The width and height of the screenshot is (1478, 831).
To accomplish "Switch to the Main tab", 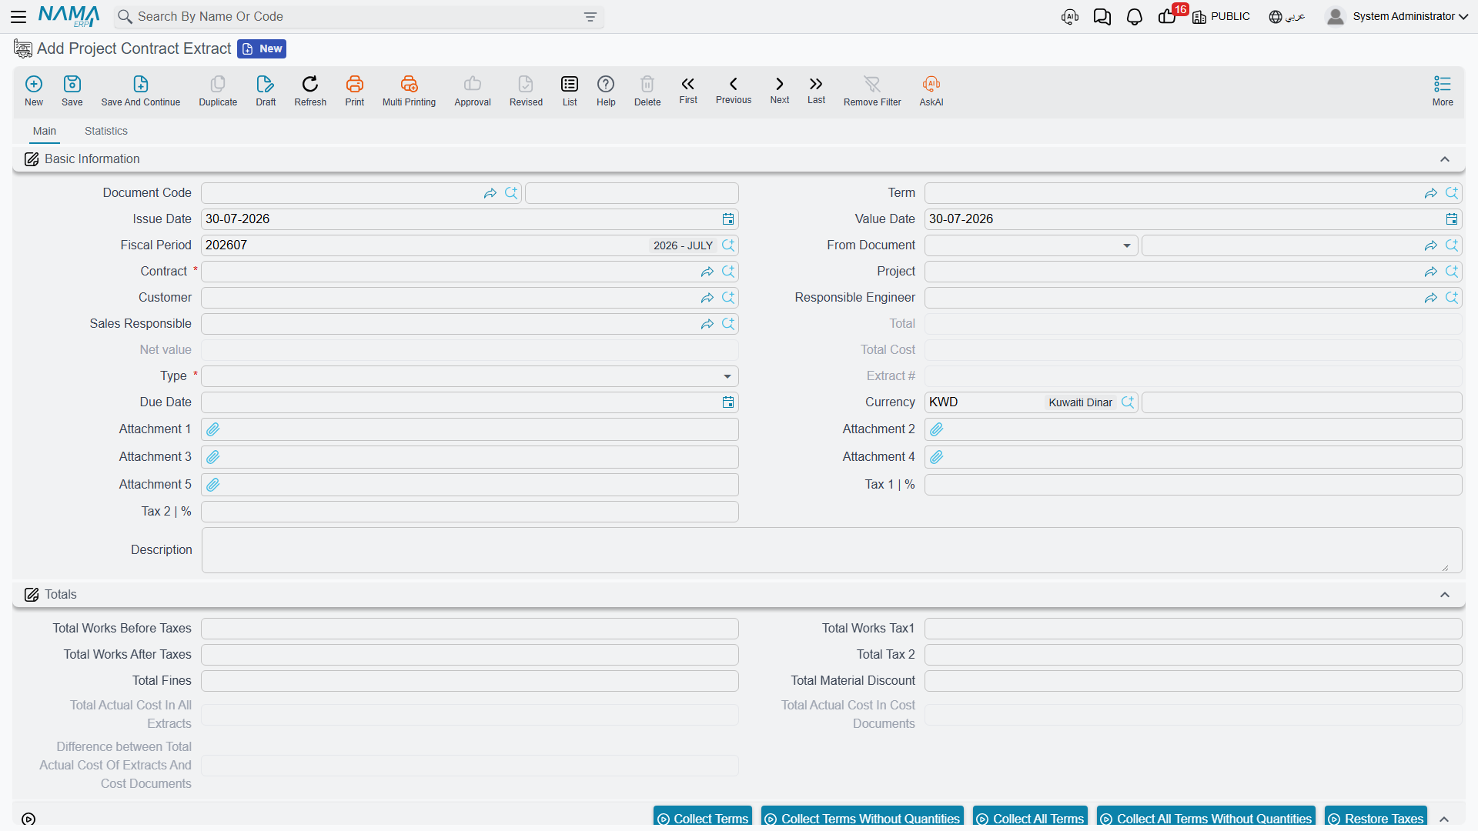I will coord(45,131).
